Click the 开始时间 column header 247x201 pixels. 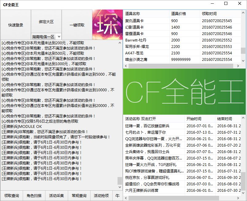200,119
